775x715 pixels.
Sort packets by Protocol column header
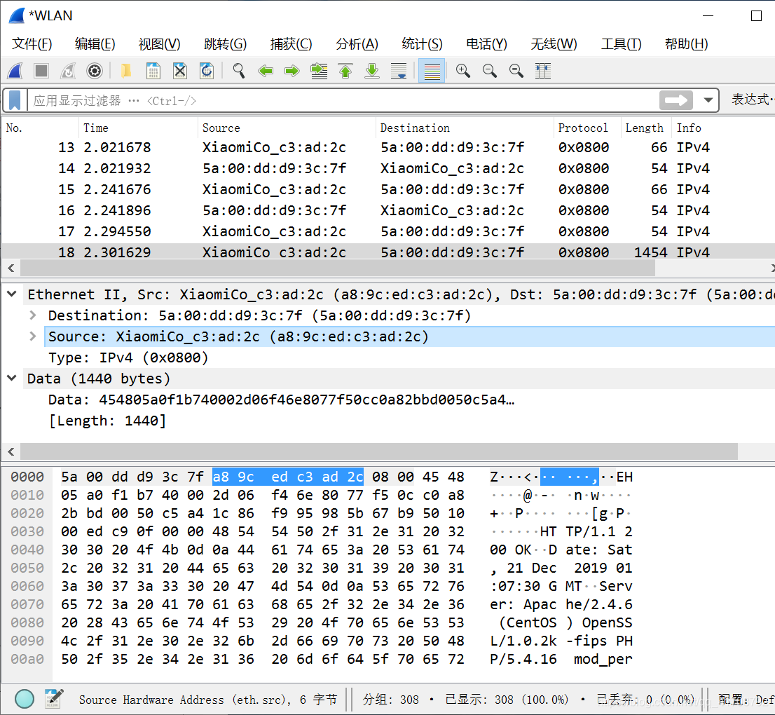click(x=587, y=128)
